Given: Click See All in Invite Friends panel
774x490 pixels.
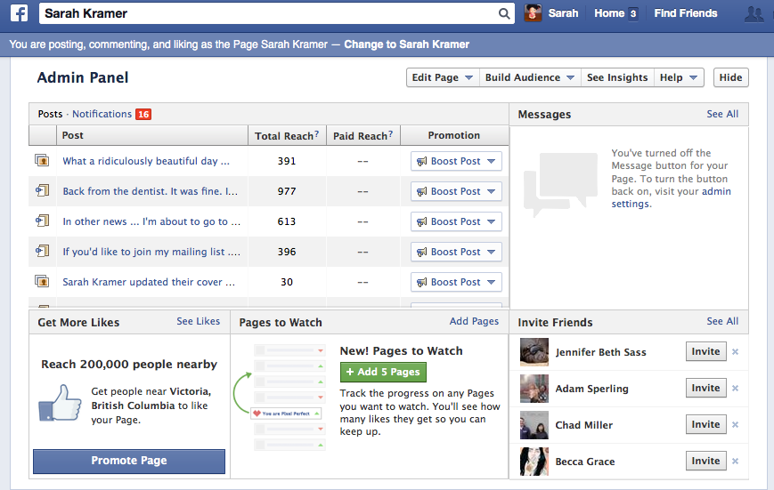Looking at the screenshot, I should [722, 321].
